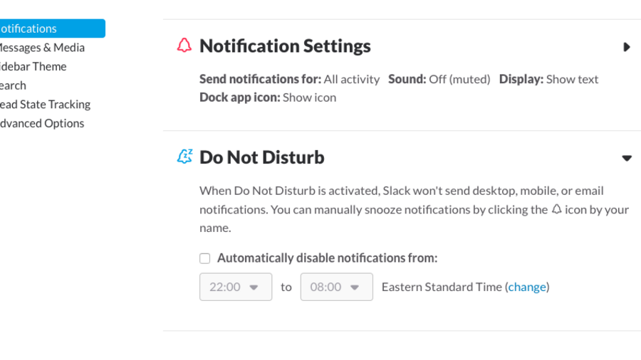
Task: Click the change link for the time zone
Action: 527,287
